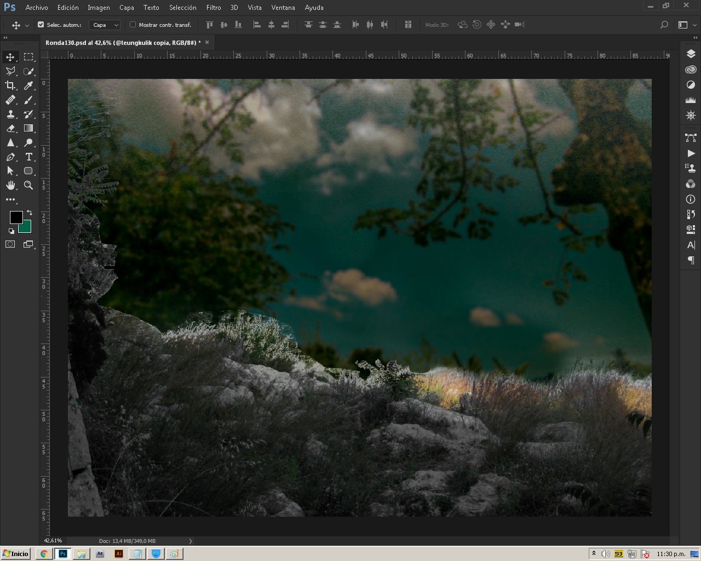The height and width of the screenshot is (561, 701).
Task: Select the Horizontal Type tool
Action: 28,157
